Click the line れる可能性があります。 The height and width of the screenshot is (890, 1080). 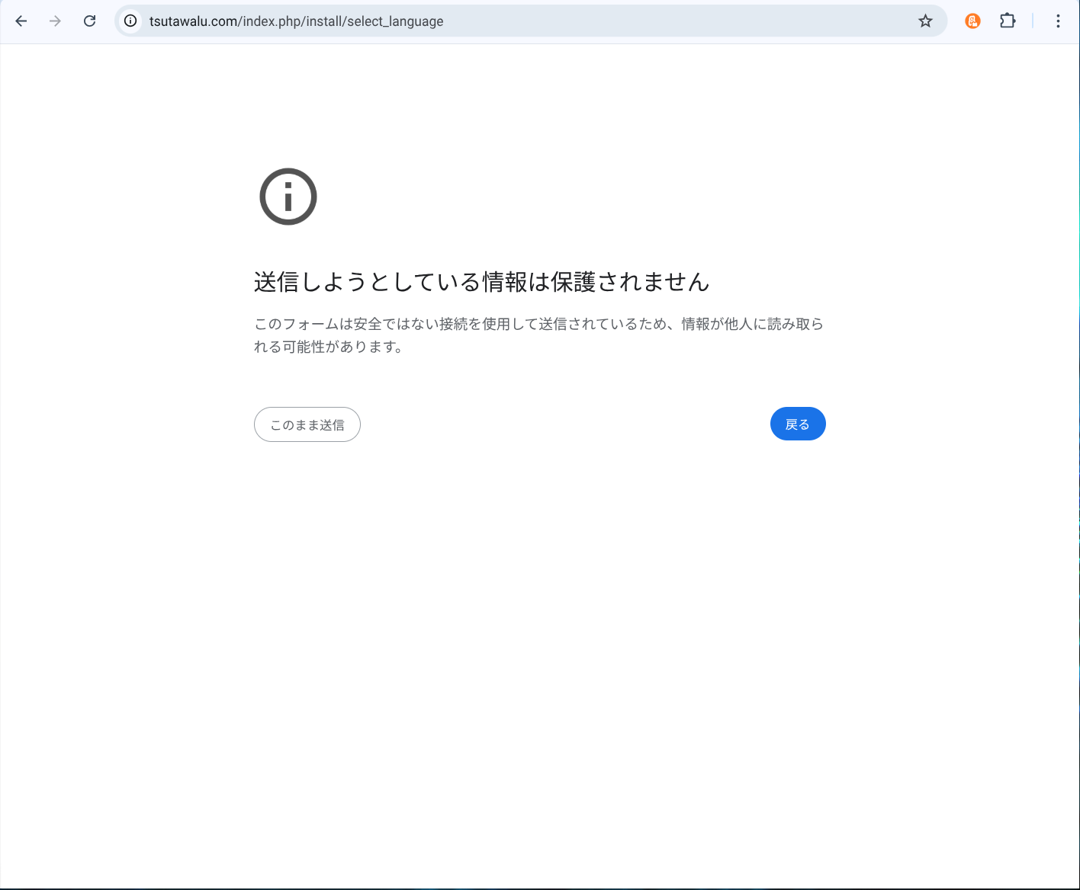tap(328, 347)
